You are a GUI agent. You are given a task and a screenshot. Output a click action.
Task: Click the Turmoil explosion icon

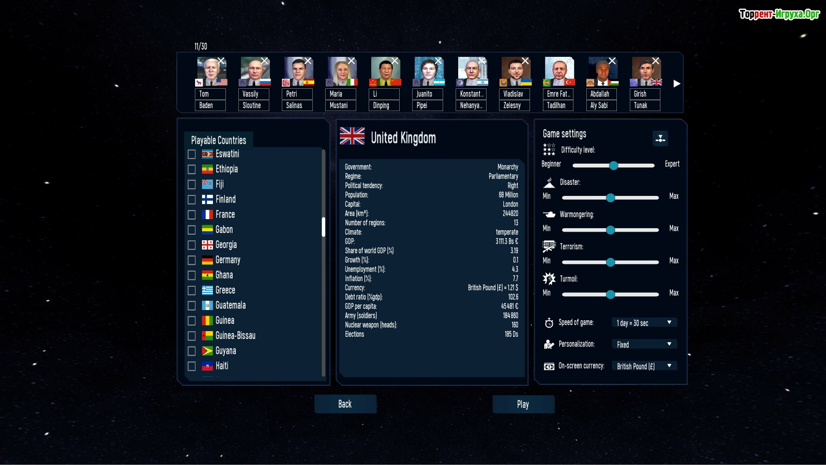click(x=549, y=279)
